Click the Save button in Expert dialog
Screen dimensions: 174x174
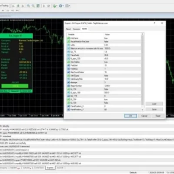click(x=154, y=109)
